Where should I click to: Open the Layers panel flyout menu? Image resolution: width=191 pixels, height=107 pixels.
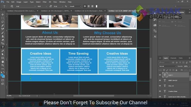[190, 58]
